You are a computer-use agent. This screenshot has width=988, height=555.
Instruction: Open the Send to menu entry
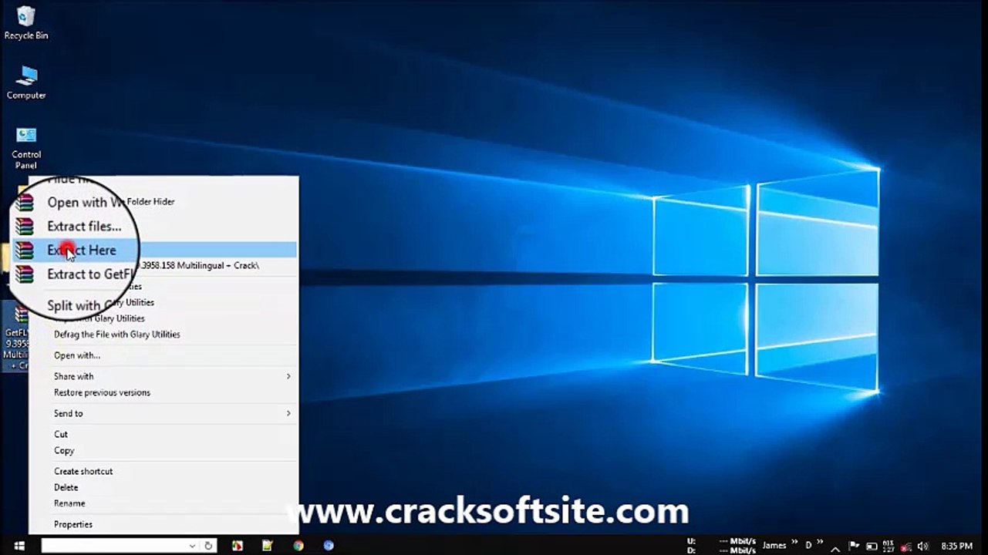click(163, 413)
